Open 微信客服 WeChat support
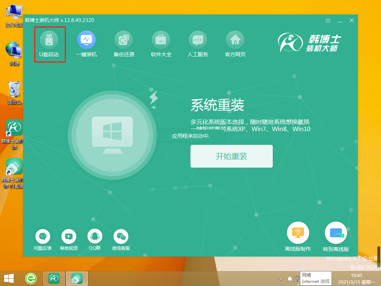The image size is (381, 286). click(121, 236)
